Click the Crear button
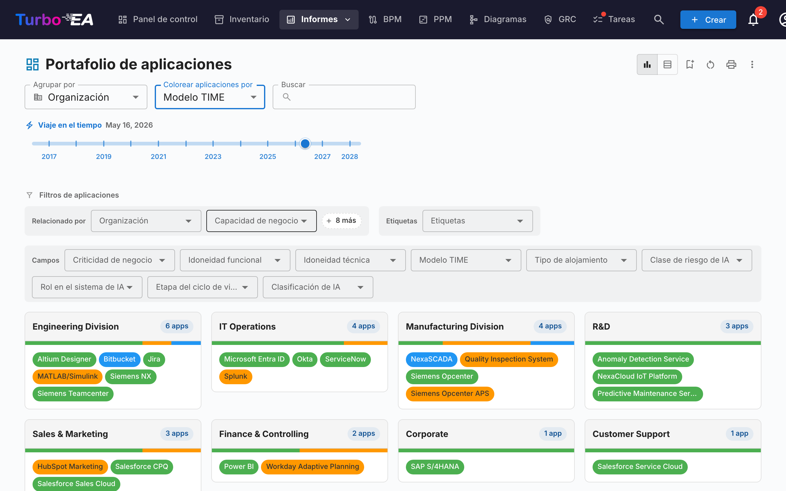Viewport: 786px width, 491px height. click(x=708, y=19)
